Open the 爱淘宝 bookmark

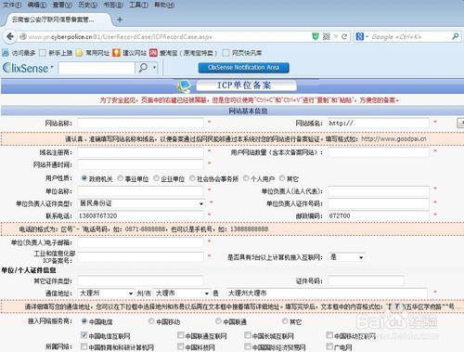[x=183, y=53]
